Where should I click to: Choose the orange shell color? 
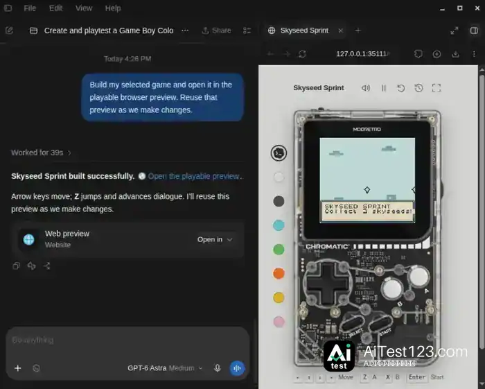click(279, 274)
